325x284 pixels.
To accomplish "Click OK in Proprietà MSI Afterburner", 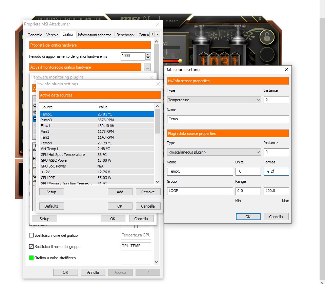I will [x=65, y=272].
